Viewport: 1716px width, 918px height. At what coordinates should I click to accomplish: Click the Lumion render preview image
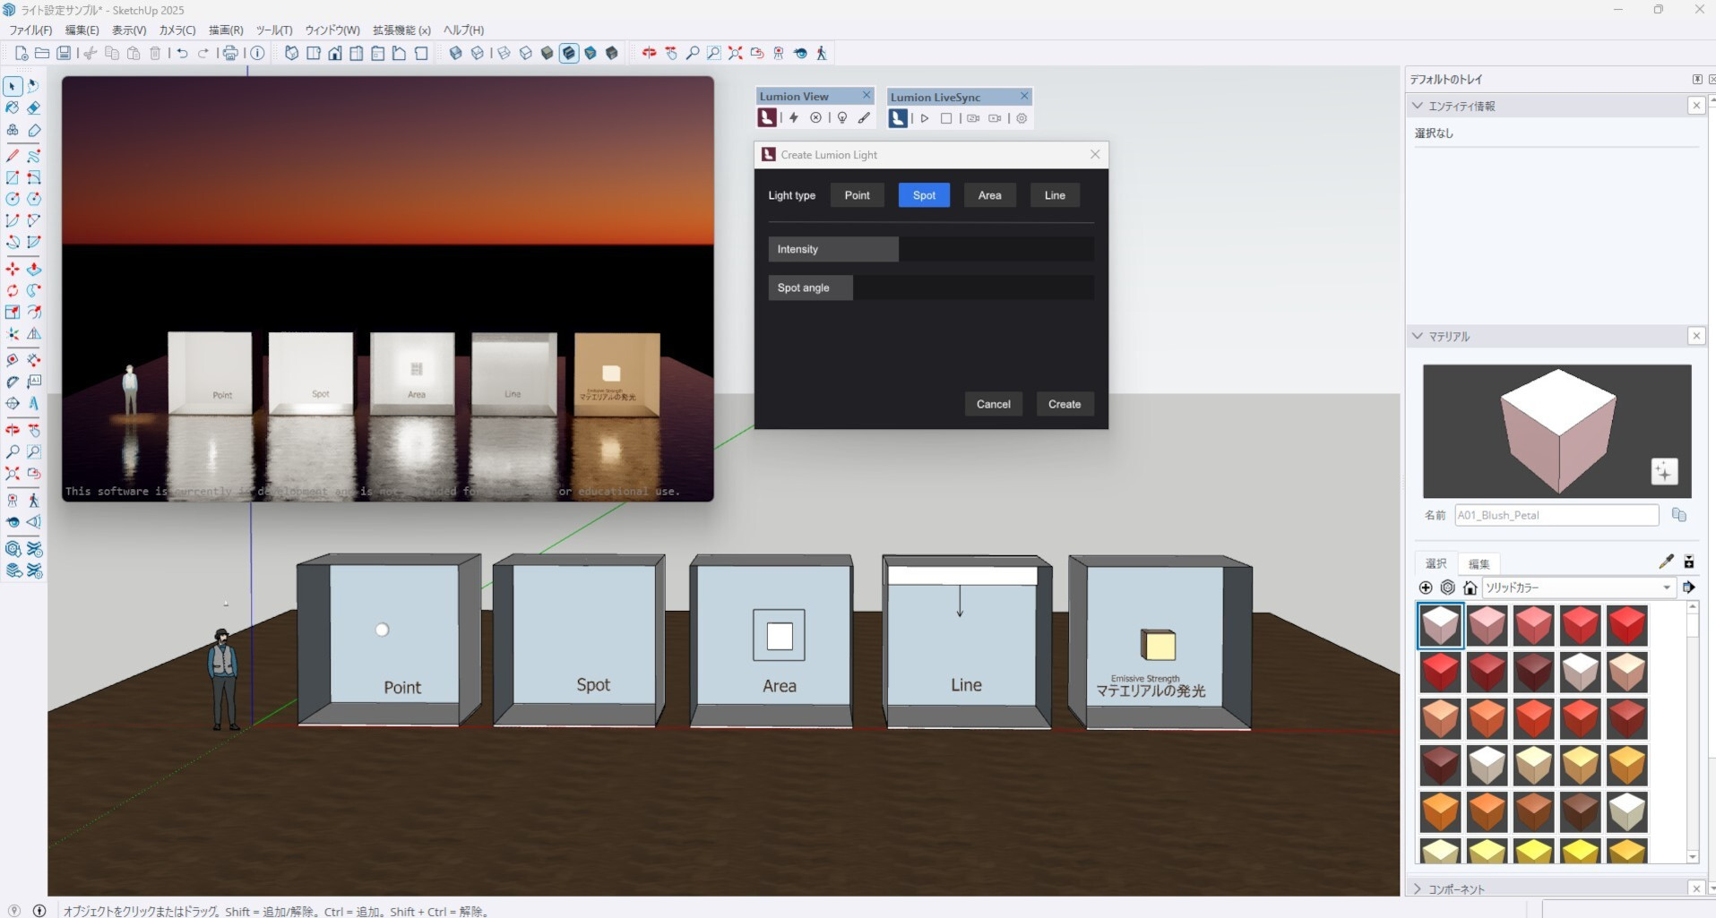[x=388, y=288]
